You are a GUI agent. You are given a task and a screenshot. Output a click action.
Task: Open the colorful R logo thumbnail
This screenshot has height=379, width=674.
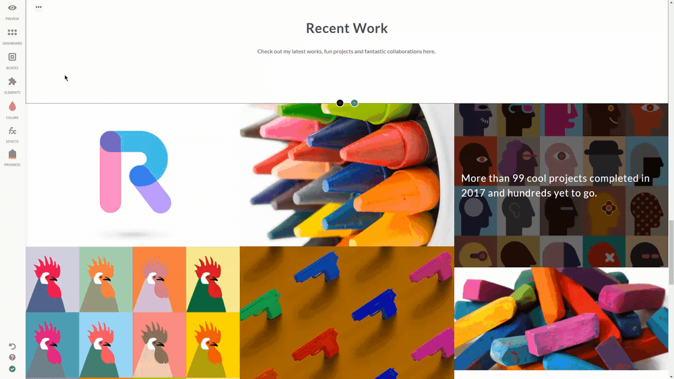click(x=133, y=175)
